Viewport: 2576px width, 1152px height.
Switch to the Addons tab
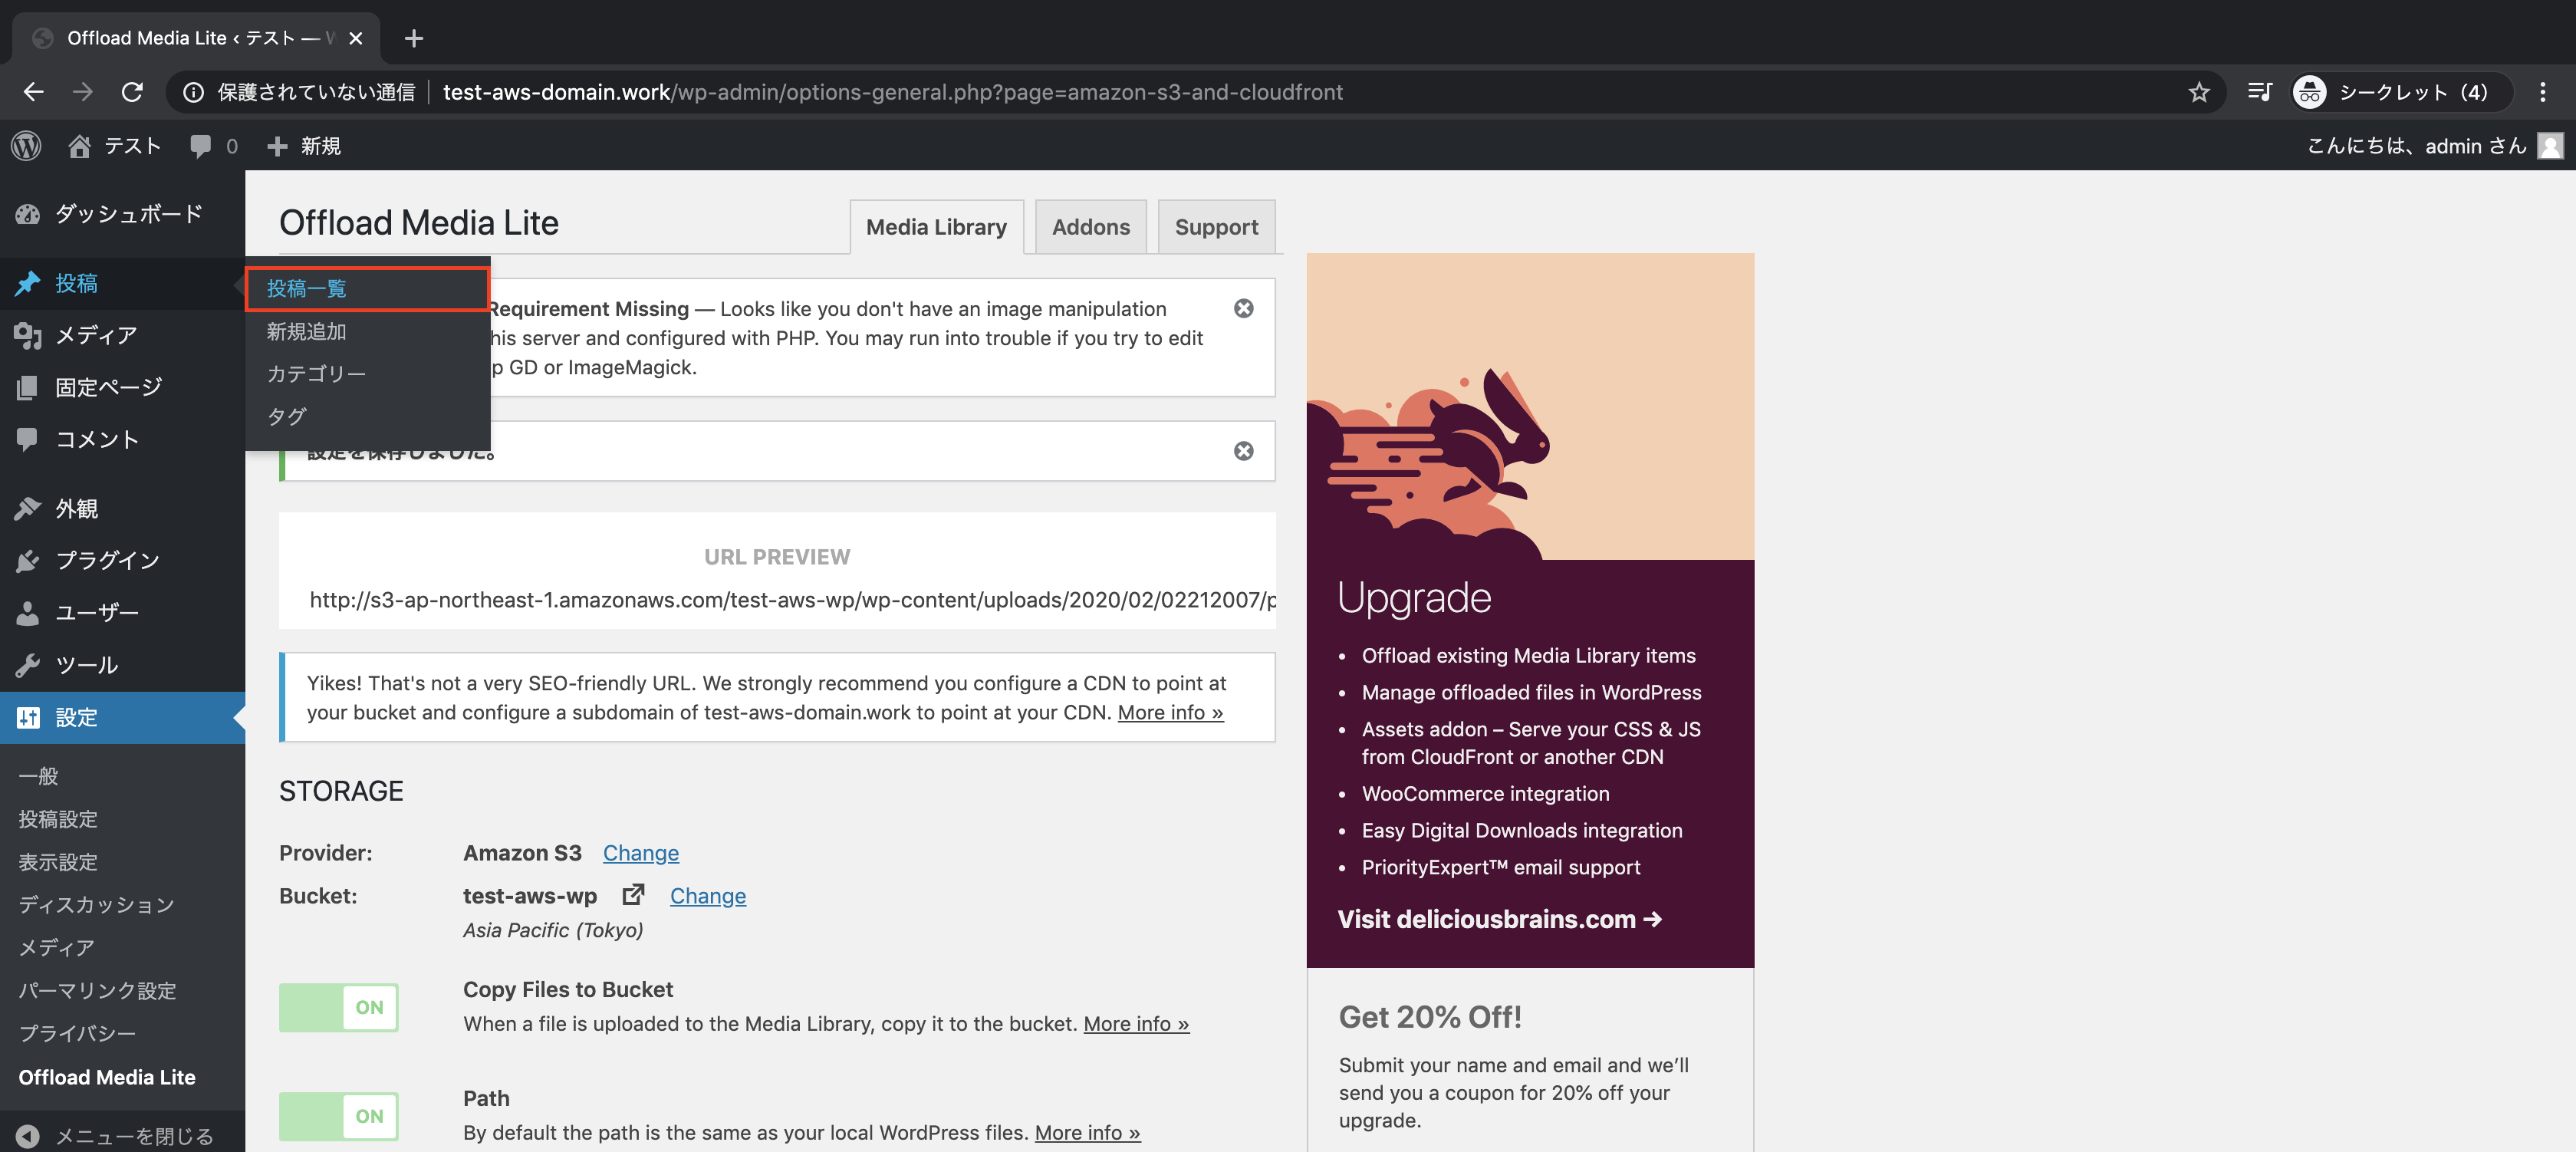1090,227
